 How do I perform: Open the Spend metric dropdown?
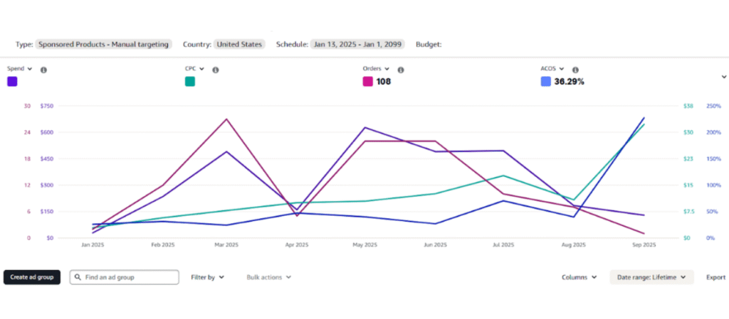[x=20, y=69]
